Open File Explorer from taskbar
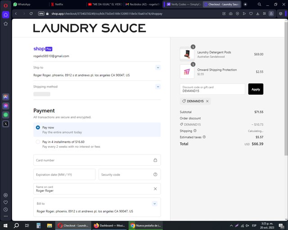Viewport: 288px width, 230px height. click(x=49, y=226)
